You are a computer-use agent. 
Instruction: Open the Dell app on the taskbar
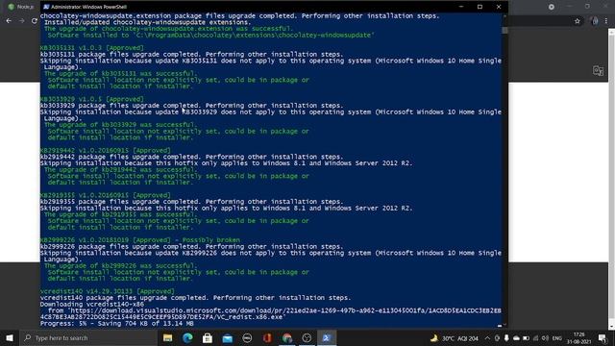(247, 337)
